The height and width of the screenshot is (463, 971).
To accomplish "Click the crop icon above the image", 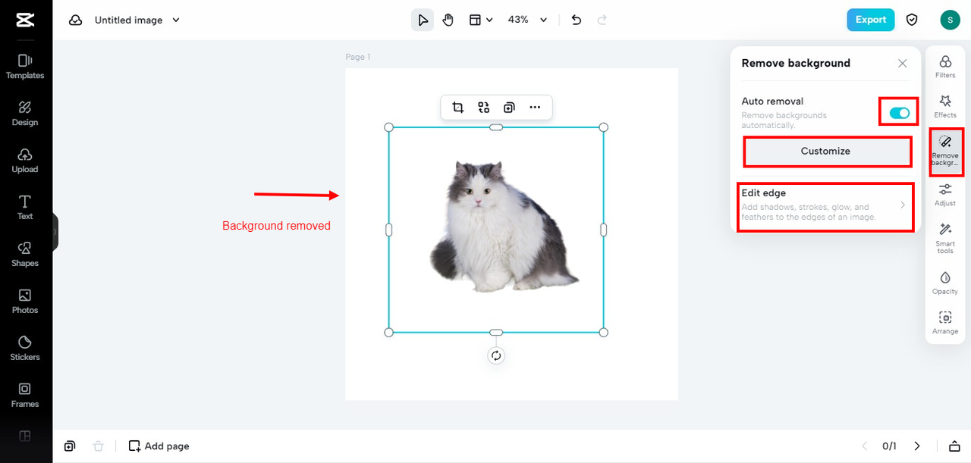I will coord(457,108).
